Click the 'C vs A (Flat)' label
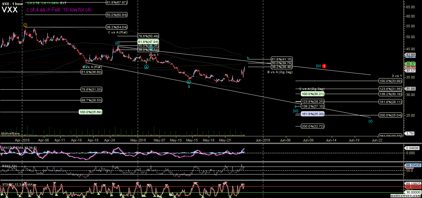The image size is (422, 198). pos(118,32)
